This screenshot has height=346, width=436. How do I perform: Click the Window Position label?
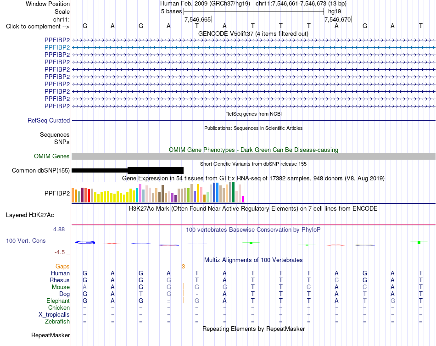click(48, 4)
